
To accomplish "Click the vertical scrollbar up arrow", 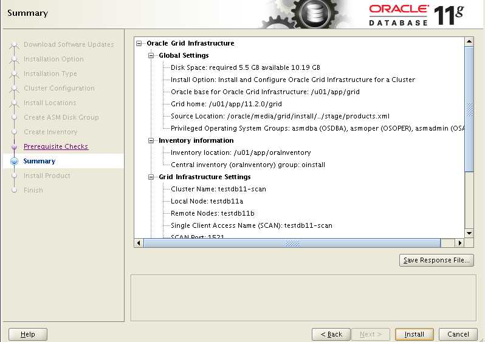I will coord(469,41).
